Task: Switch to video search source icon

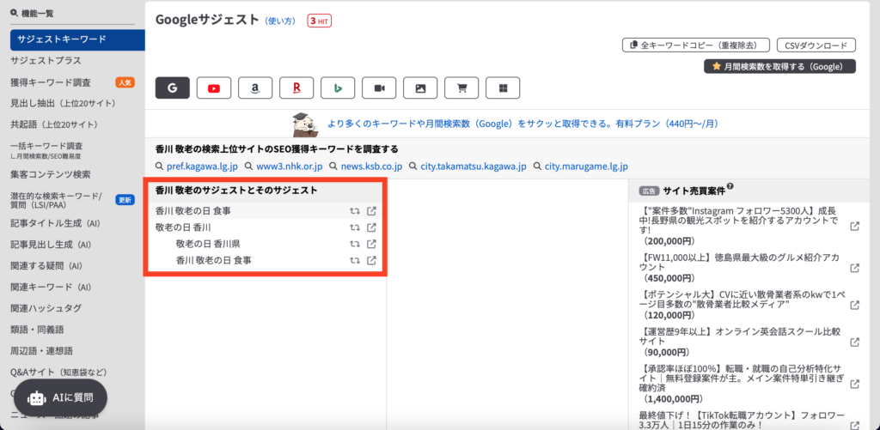Action: (379, 88)
